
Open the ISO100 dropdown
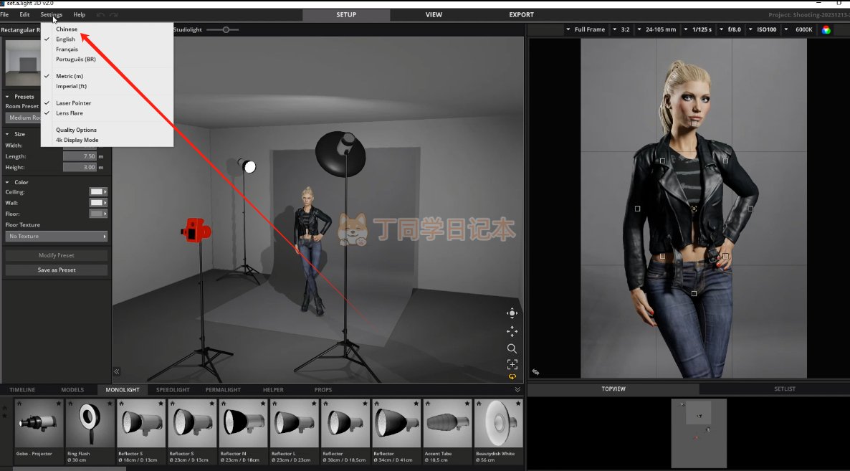click(x=765, y=29)
